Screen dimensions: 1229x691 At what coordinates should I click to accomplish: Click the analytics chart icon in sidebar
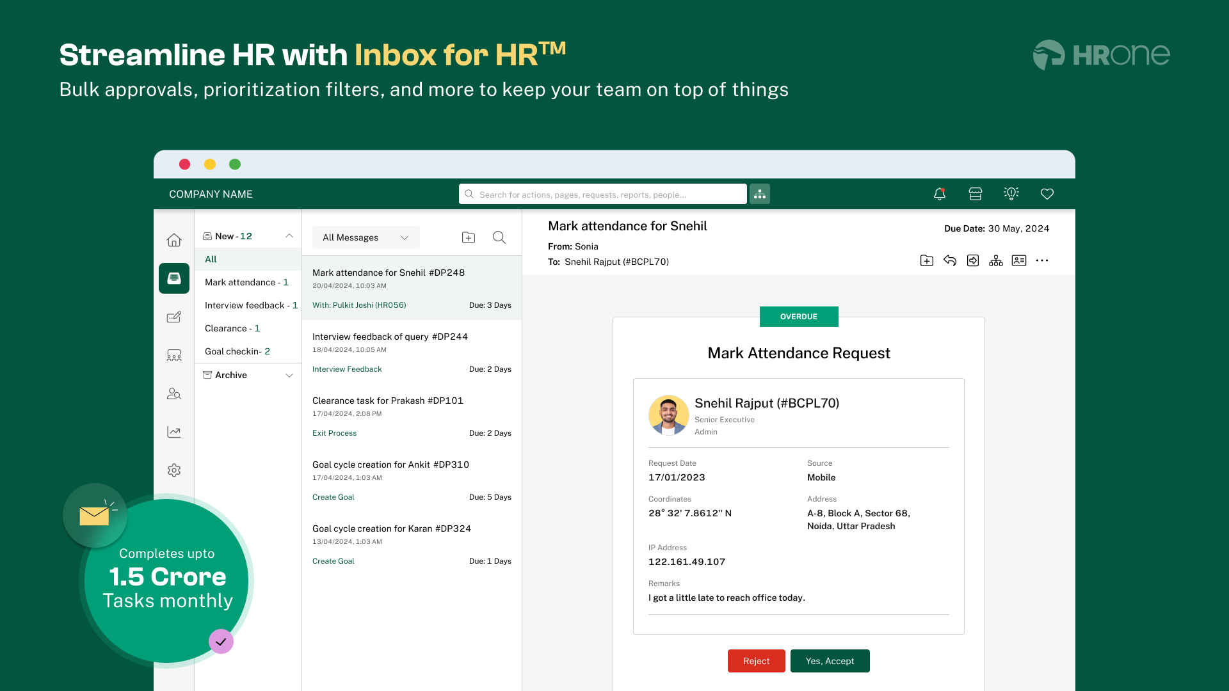click(x=173, y=432)
